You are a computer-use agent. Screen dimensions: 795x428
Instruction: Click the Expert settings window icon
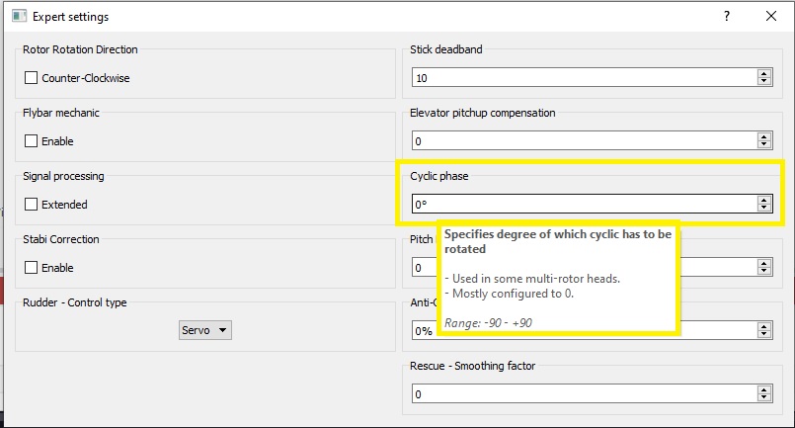pos(19,17)
